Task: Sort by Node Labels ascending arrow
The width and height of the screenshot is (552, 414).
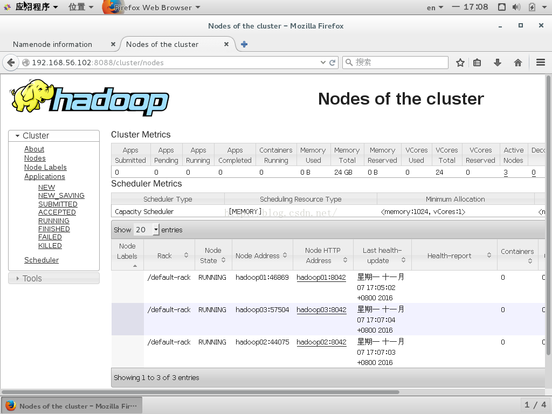Action: click(135, 266)
